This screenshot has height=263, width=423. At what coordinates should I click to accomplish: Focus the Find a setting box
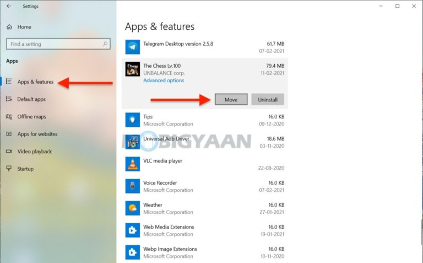pos(58,44)
